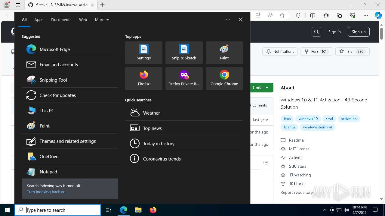Select the activation topic tag

click(349, 119)
